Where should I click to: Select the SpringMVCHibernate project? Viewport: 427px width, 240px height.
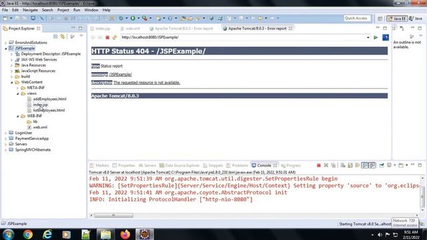[x=33, y=149]
